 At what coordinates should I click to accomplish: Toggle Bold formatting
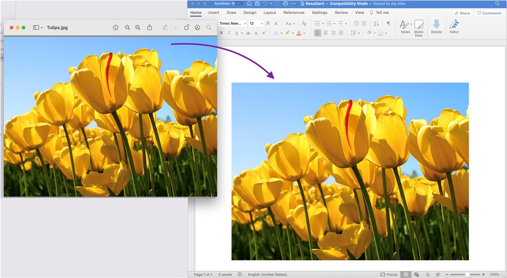(x=221, y=33)
